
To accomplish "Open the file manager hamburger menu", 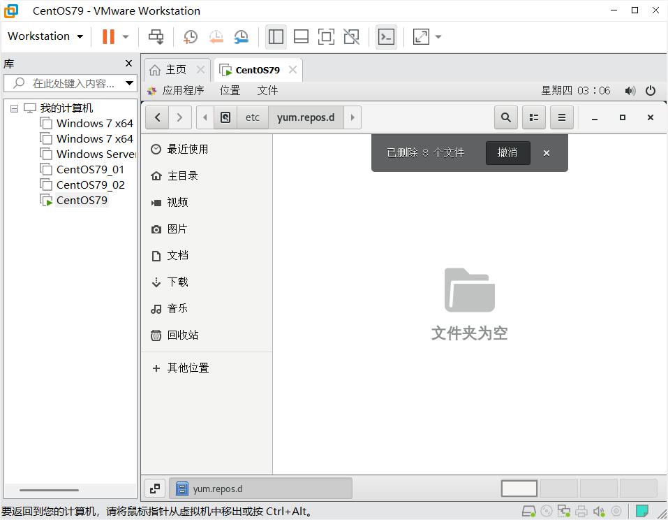I will (562, 117).
